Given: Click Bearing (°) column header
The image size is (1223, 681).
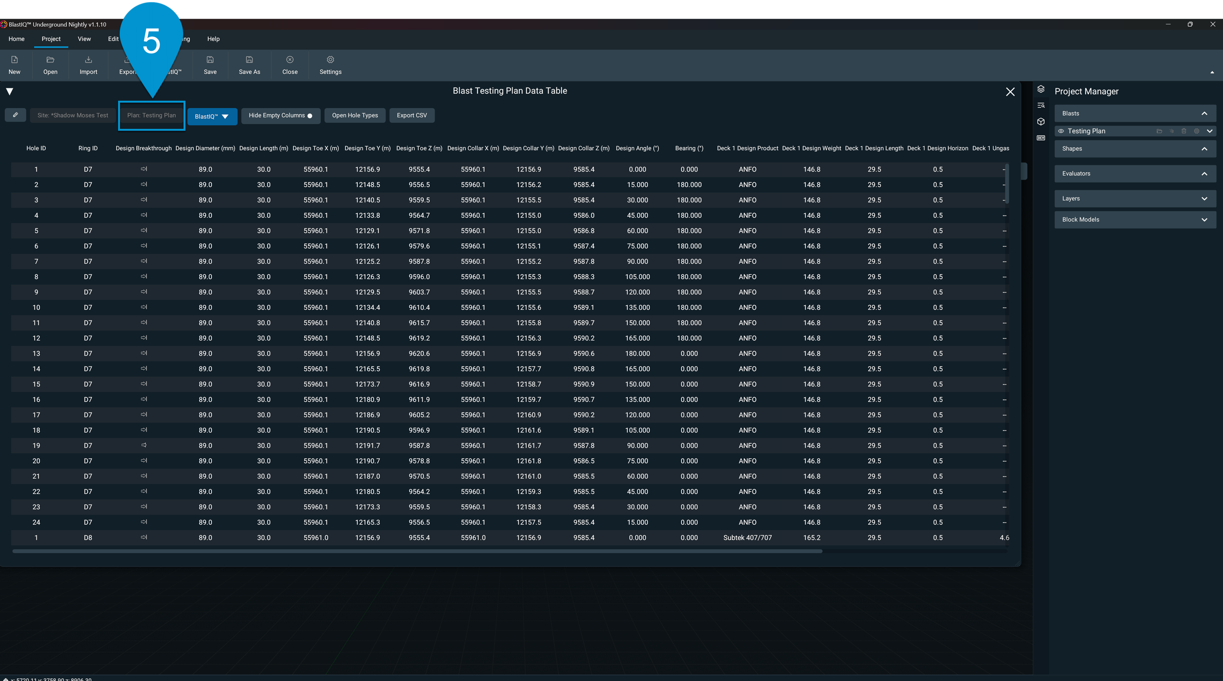Looking at the screenshot, I should coord(689,148).
